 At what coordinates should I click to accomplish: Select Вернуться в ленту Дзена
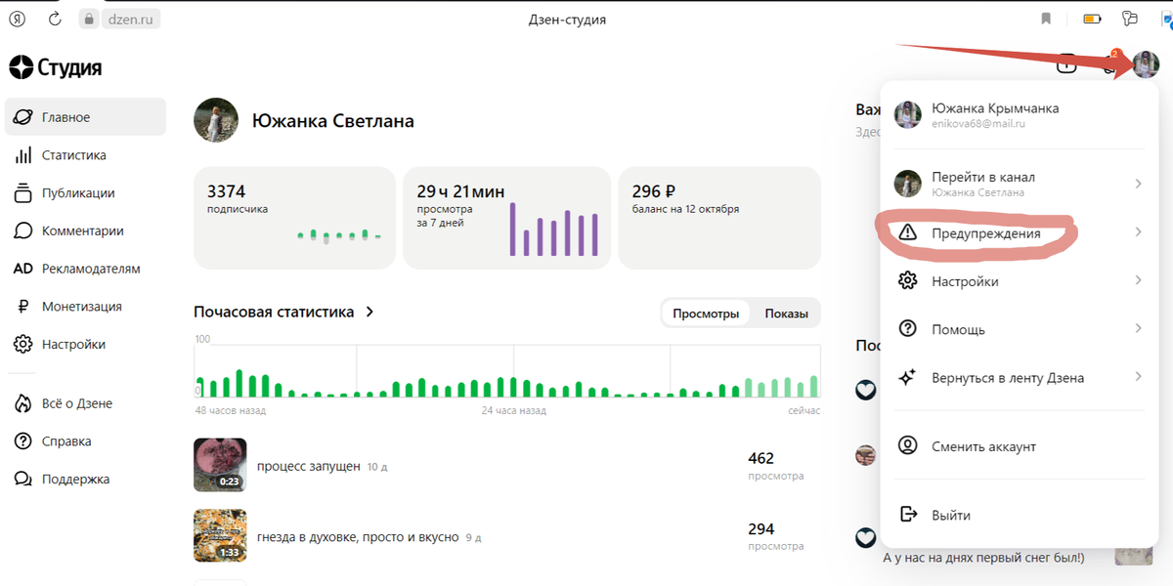1020,377
